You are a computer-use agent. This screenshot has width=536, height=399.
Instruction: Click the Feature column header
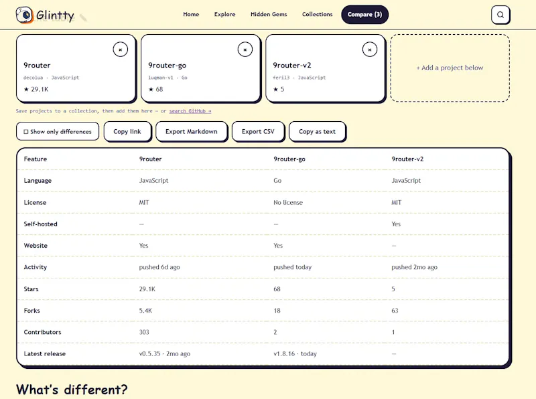tap(36, 159)
